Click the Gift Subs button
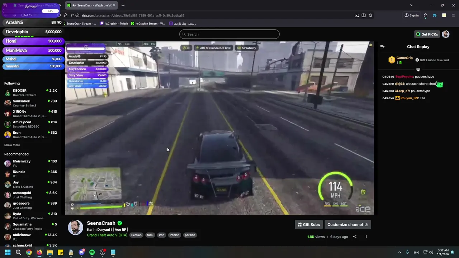The height and width of the screenshot is (258, 459). click(309, 225)
